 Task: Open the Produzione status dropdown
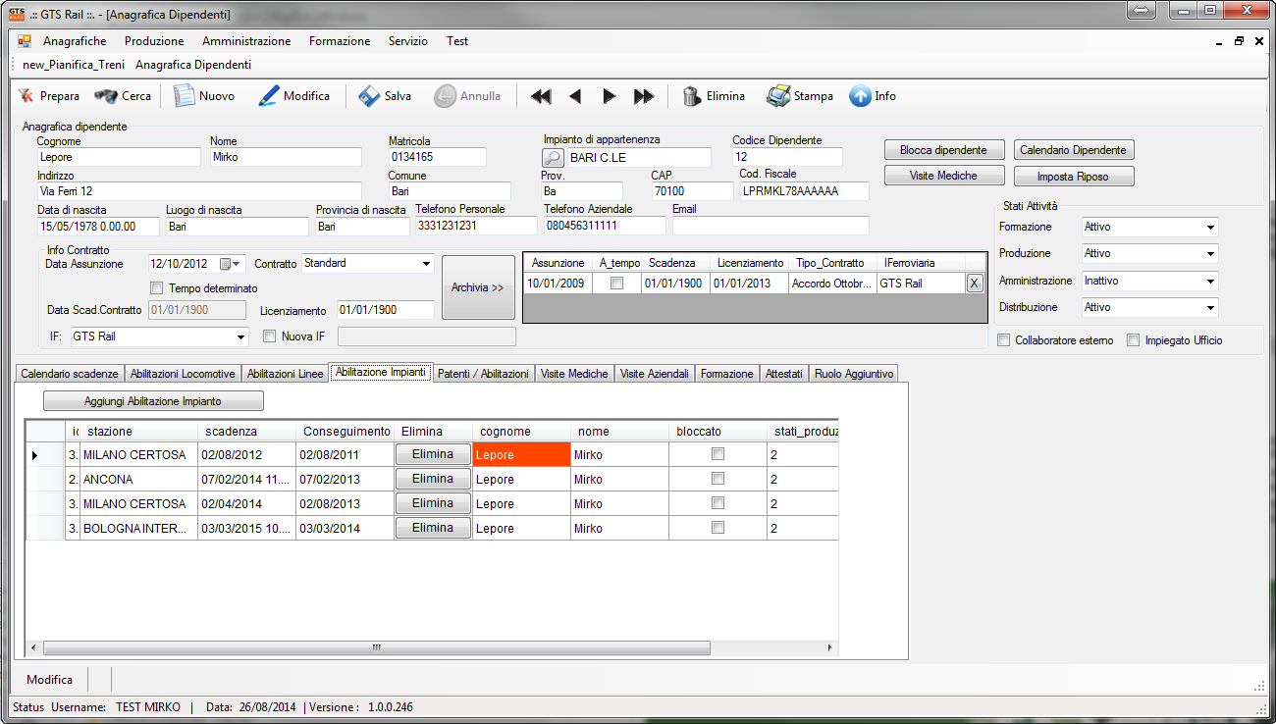[x=1210, y=254]
